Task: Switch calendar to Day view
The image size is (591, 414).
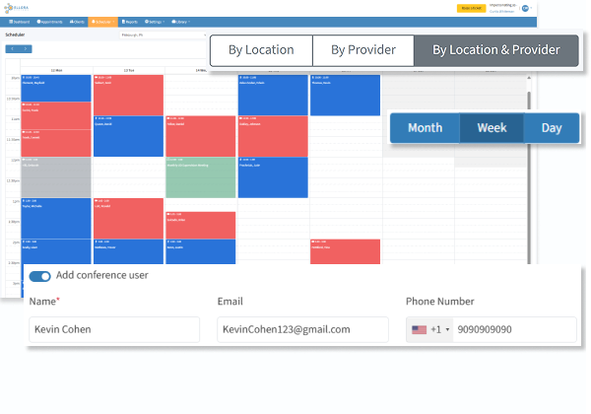Action: (552, 128)
